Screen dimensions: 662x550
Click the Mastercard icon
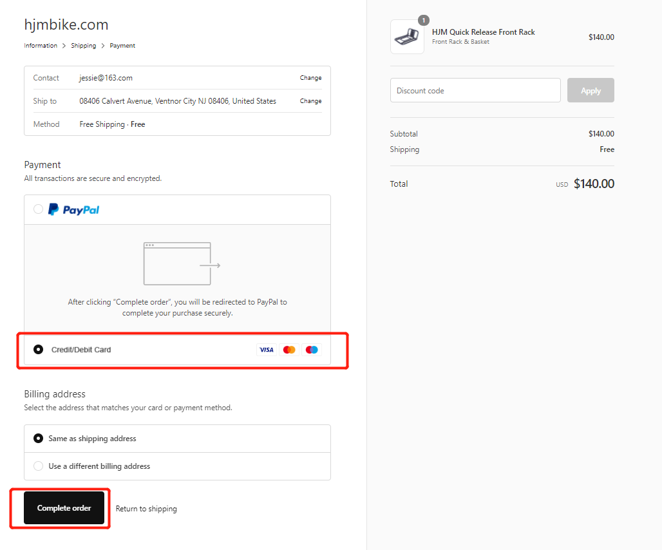click(x=289, y=350)
